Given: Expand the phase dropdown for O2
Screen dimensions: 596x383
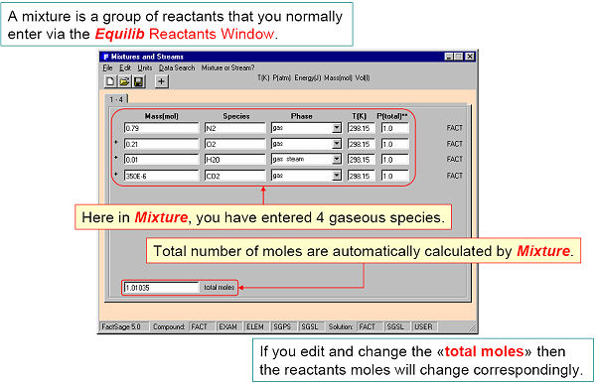Looking at the screenshot, I should pyautogui.click(x=337, y=144).
